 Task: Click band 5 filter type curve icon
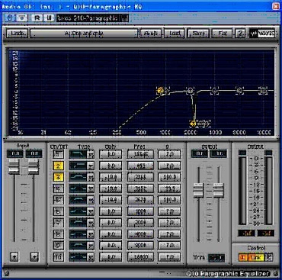click(79, 200)
